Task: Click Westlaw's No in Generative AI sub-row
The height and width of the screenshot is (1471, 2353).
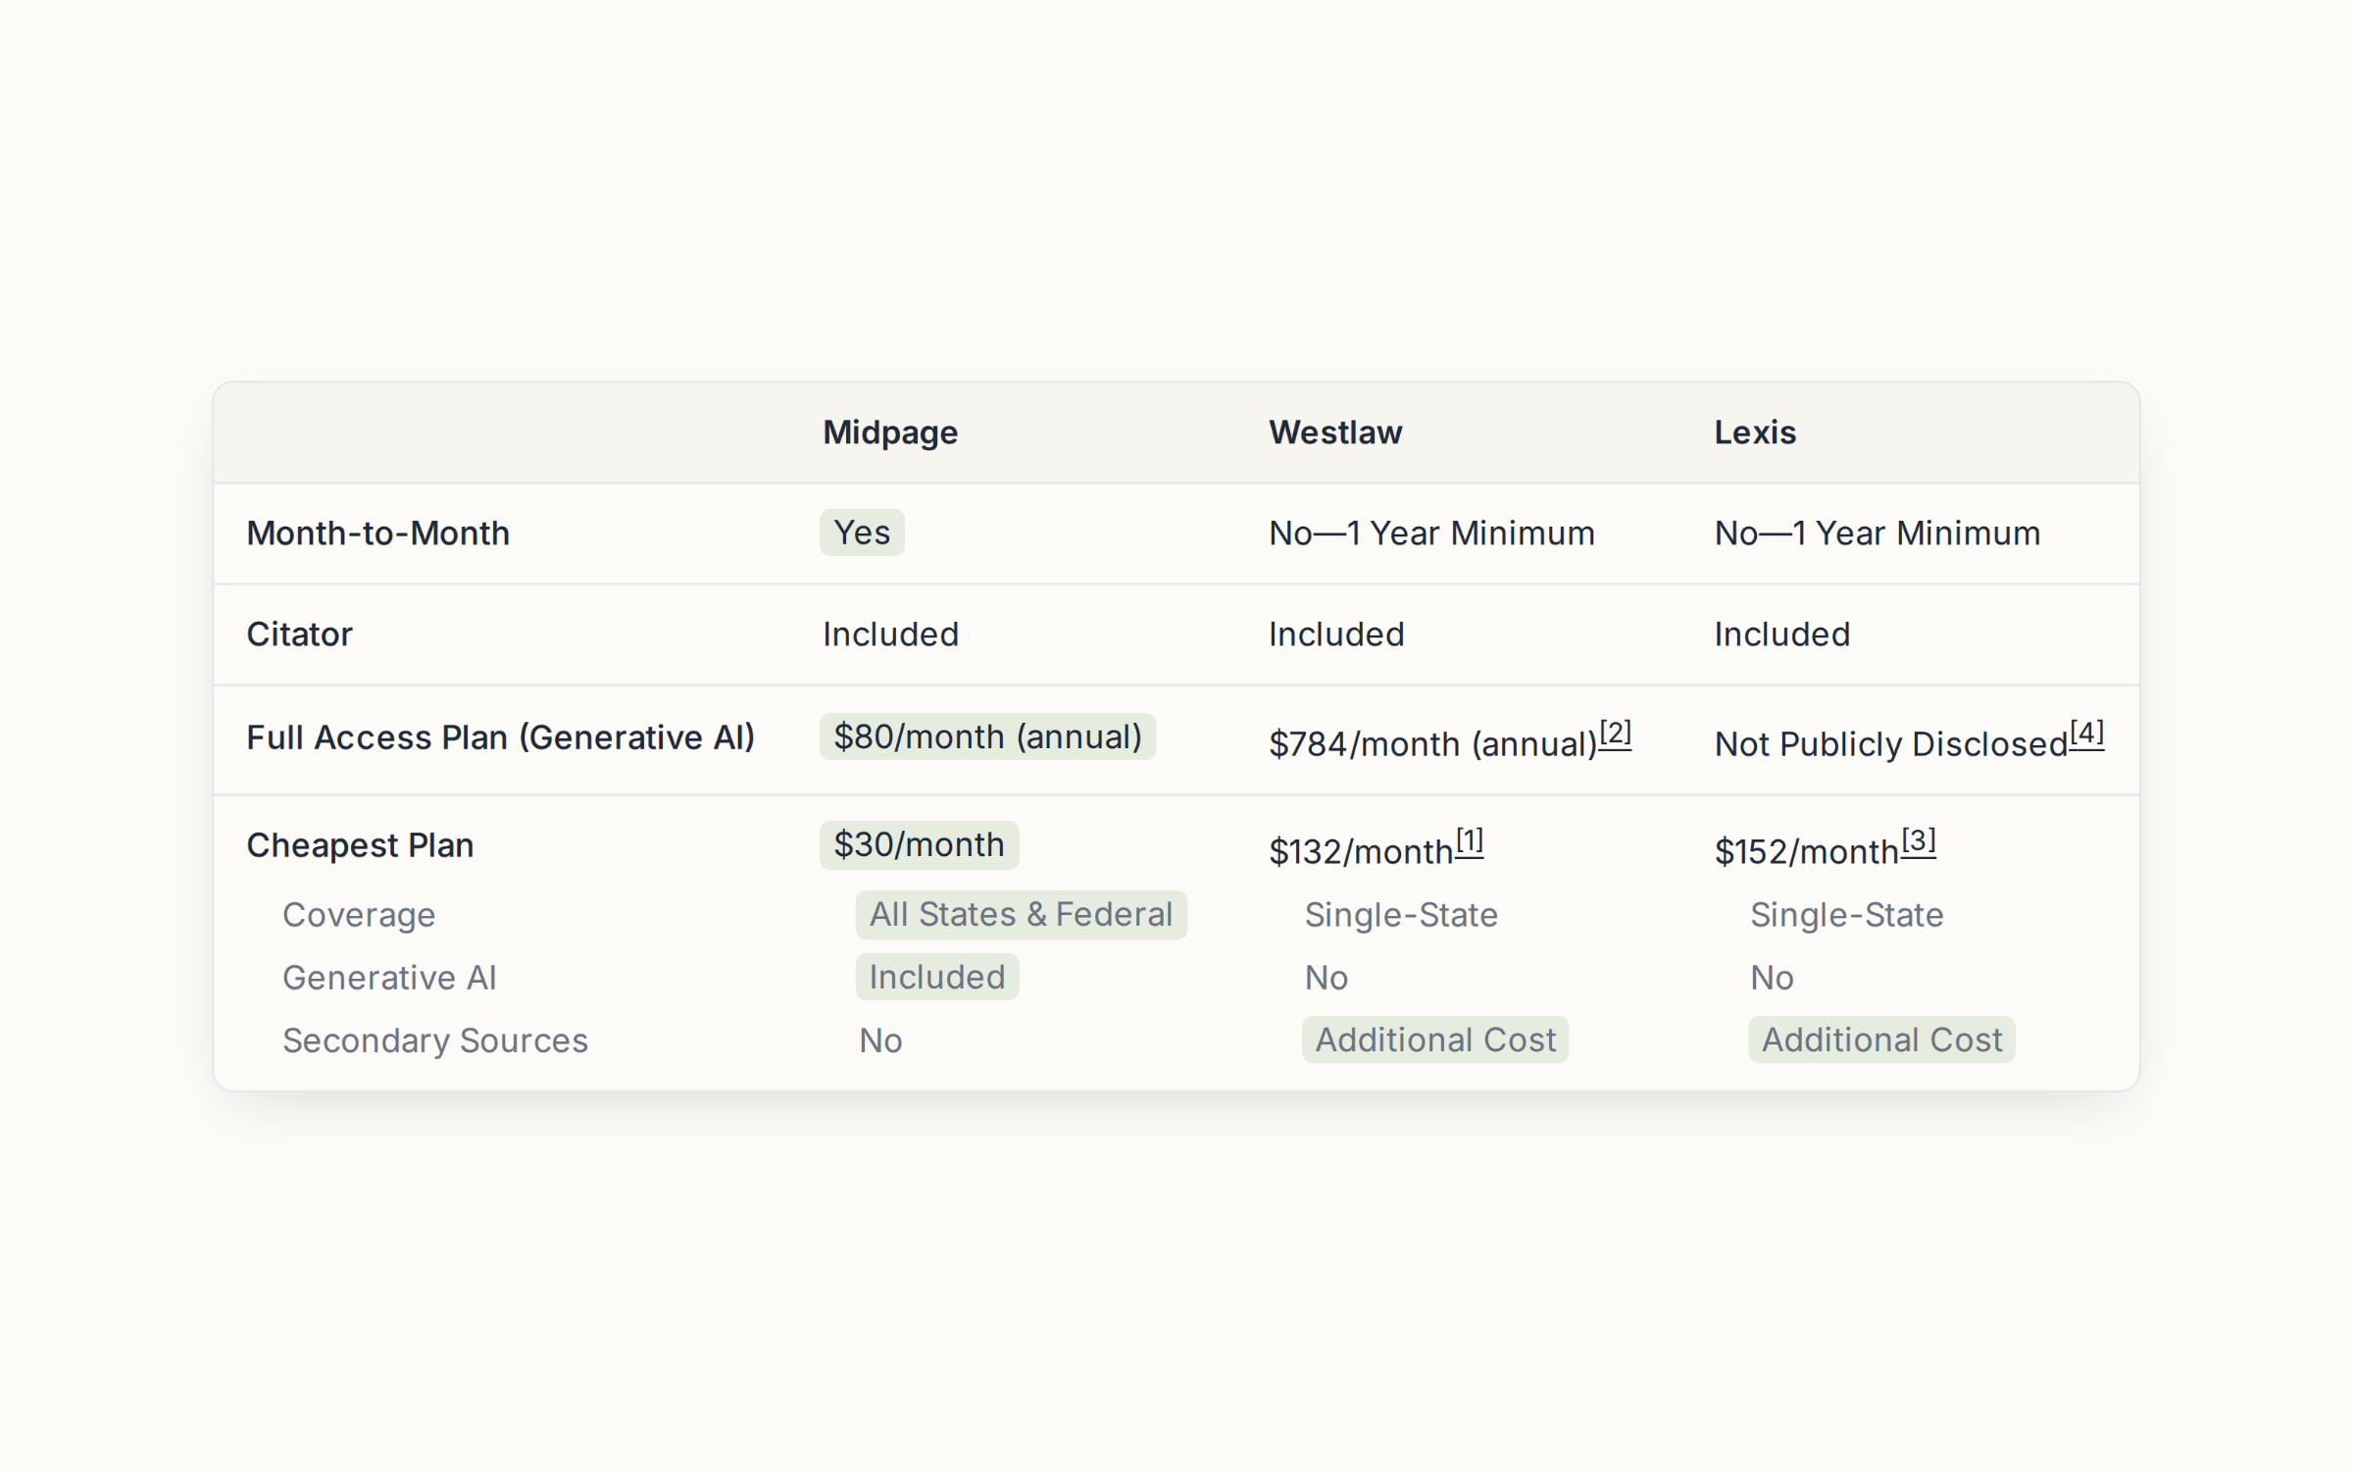Action: point(1327,978)
